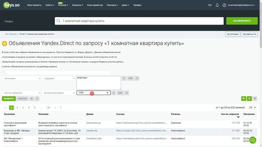Click the magnifier icon in main search bar
Screen dimensions: 262x147
pos(58,21)
